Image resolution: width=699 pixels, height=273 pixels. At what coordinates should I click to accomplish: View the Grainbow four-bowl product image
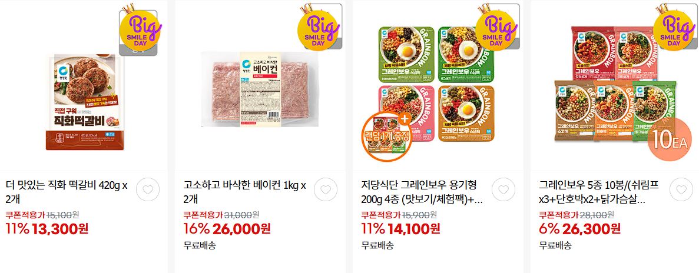pyautogui.click(x=437, y=85)
